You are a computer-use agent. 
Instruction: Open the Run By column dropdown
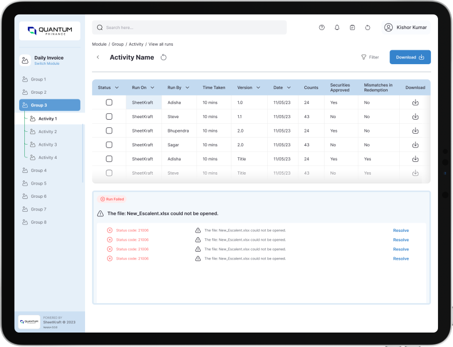pos(187,88)
